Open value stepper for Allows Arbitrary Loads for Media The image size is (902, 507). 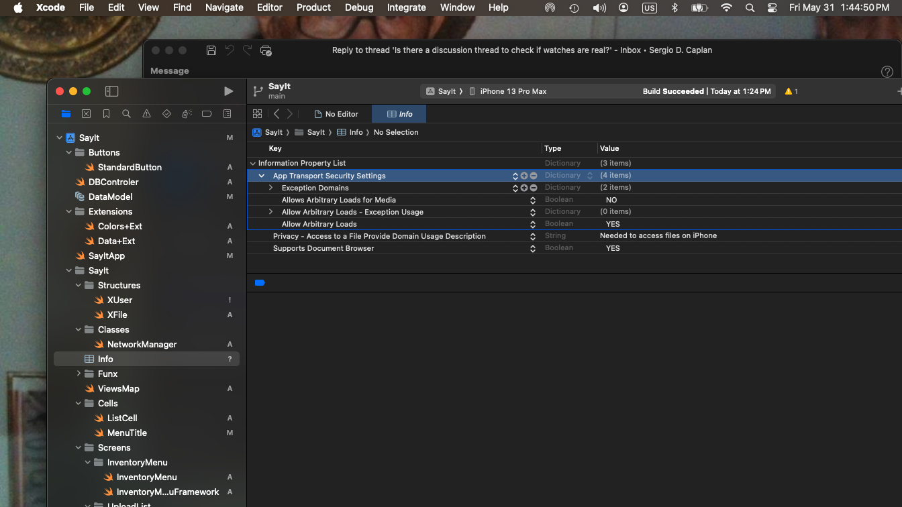click(x=533, y=200)
